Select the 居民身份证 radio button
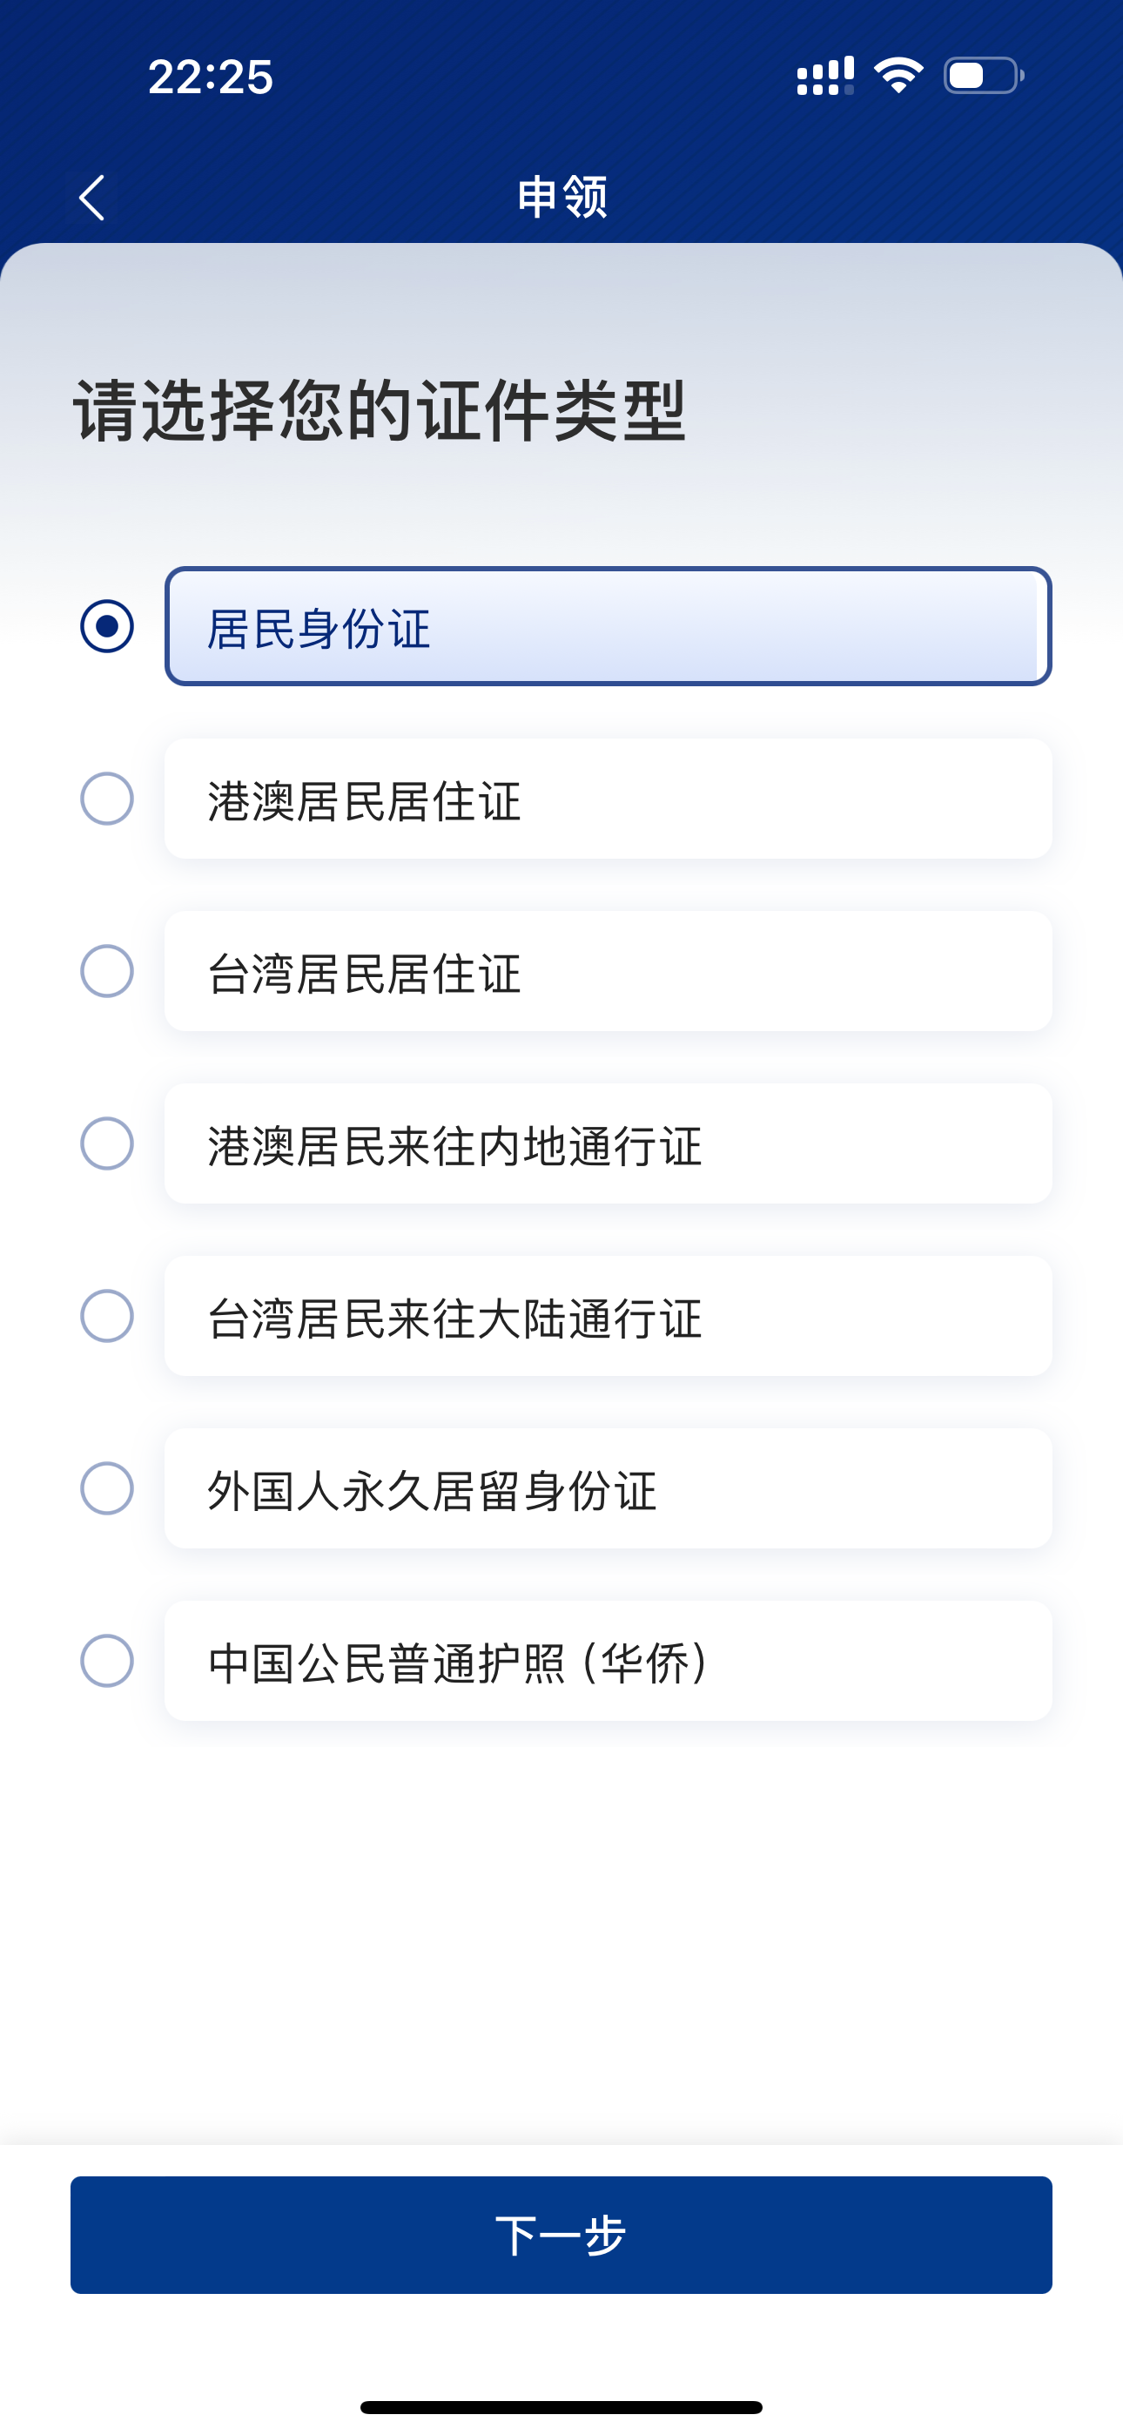The width and height of the screenshot is (1123, 2435). coord(107,627)
